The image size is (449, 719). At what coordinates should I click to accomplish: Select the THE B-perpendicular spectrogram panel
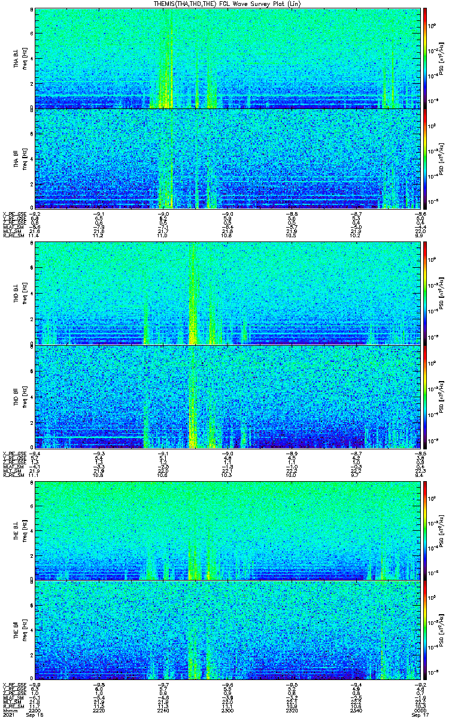(227, 530)
